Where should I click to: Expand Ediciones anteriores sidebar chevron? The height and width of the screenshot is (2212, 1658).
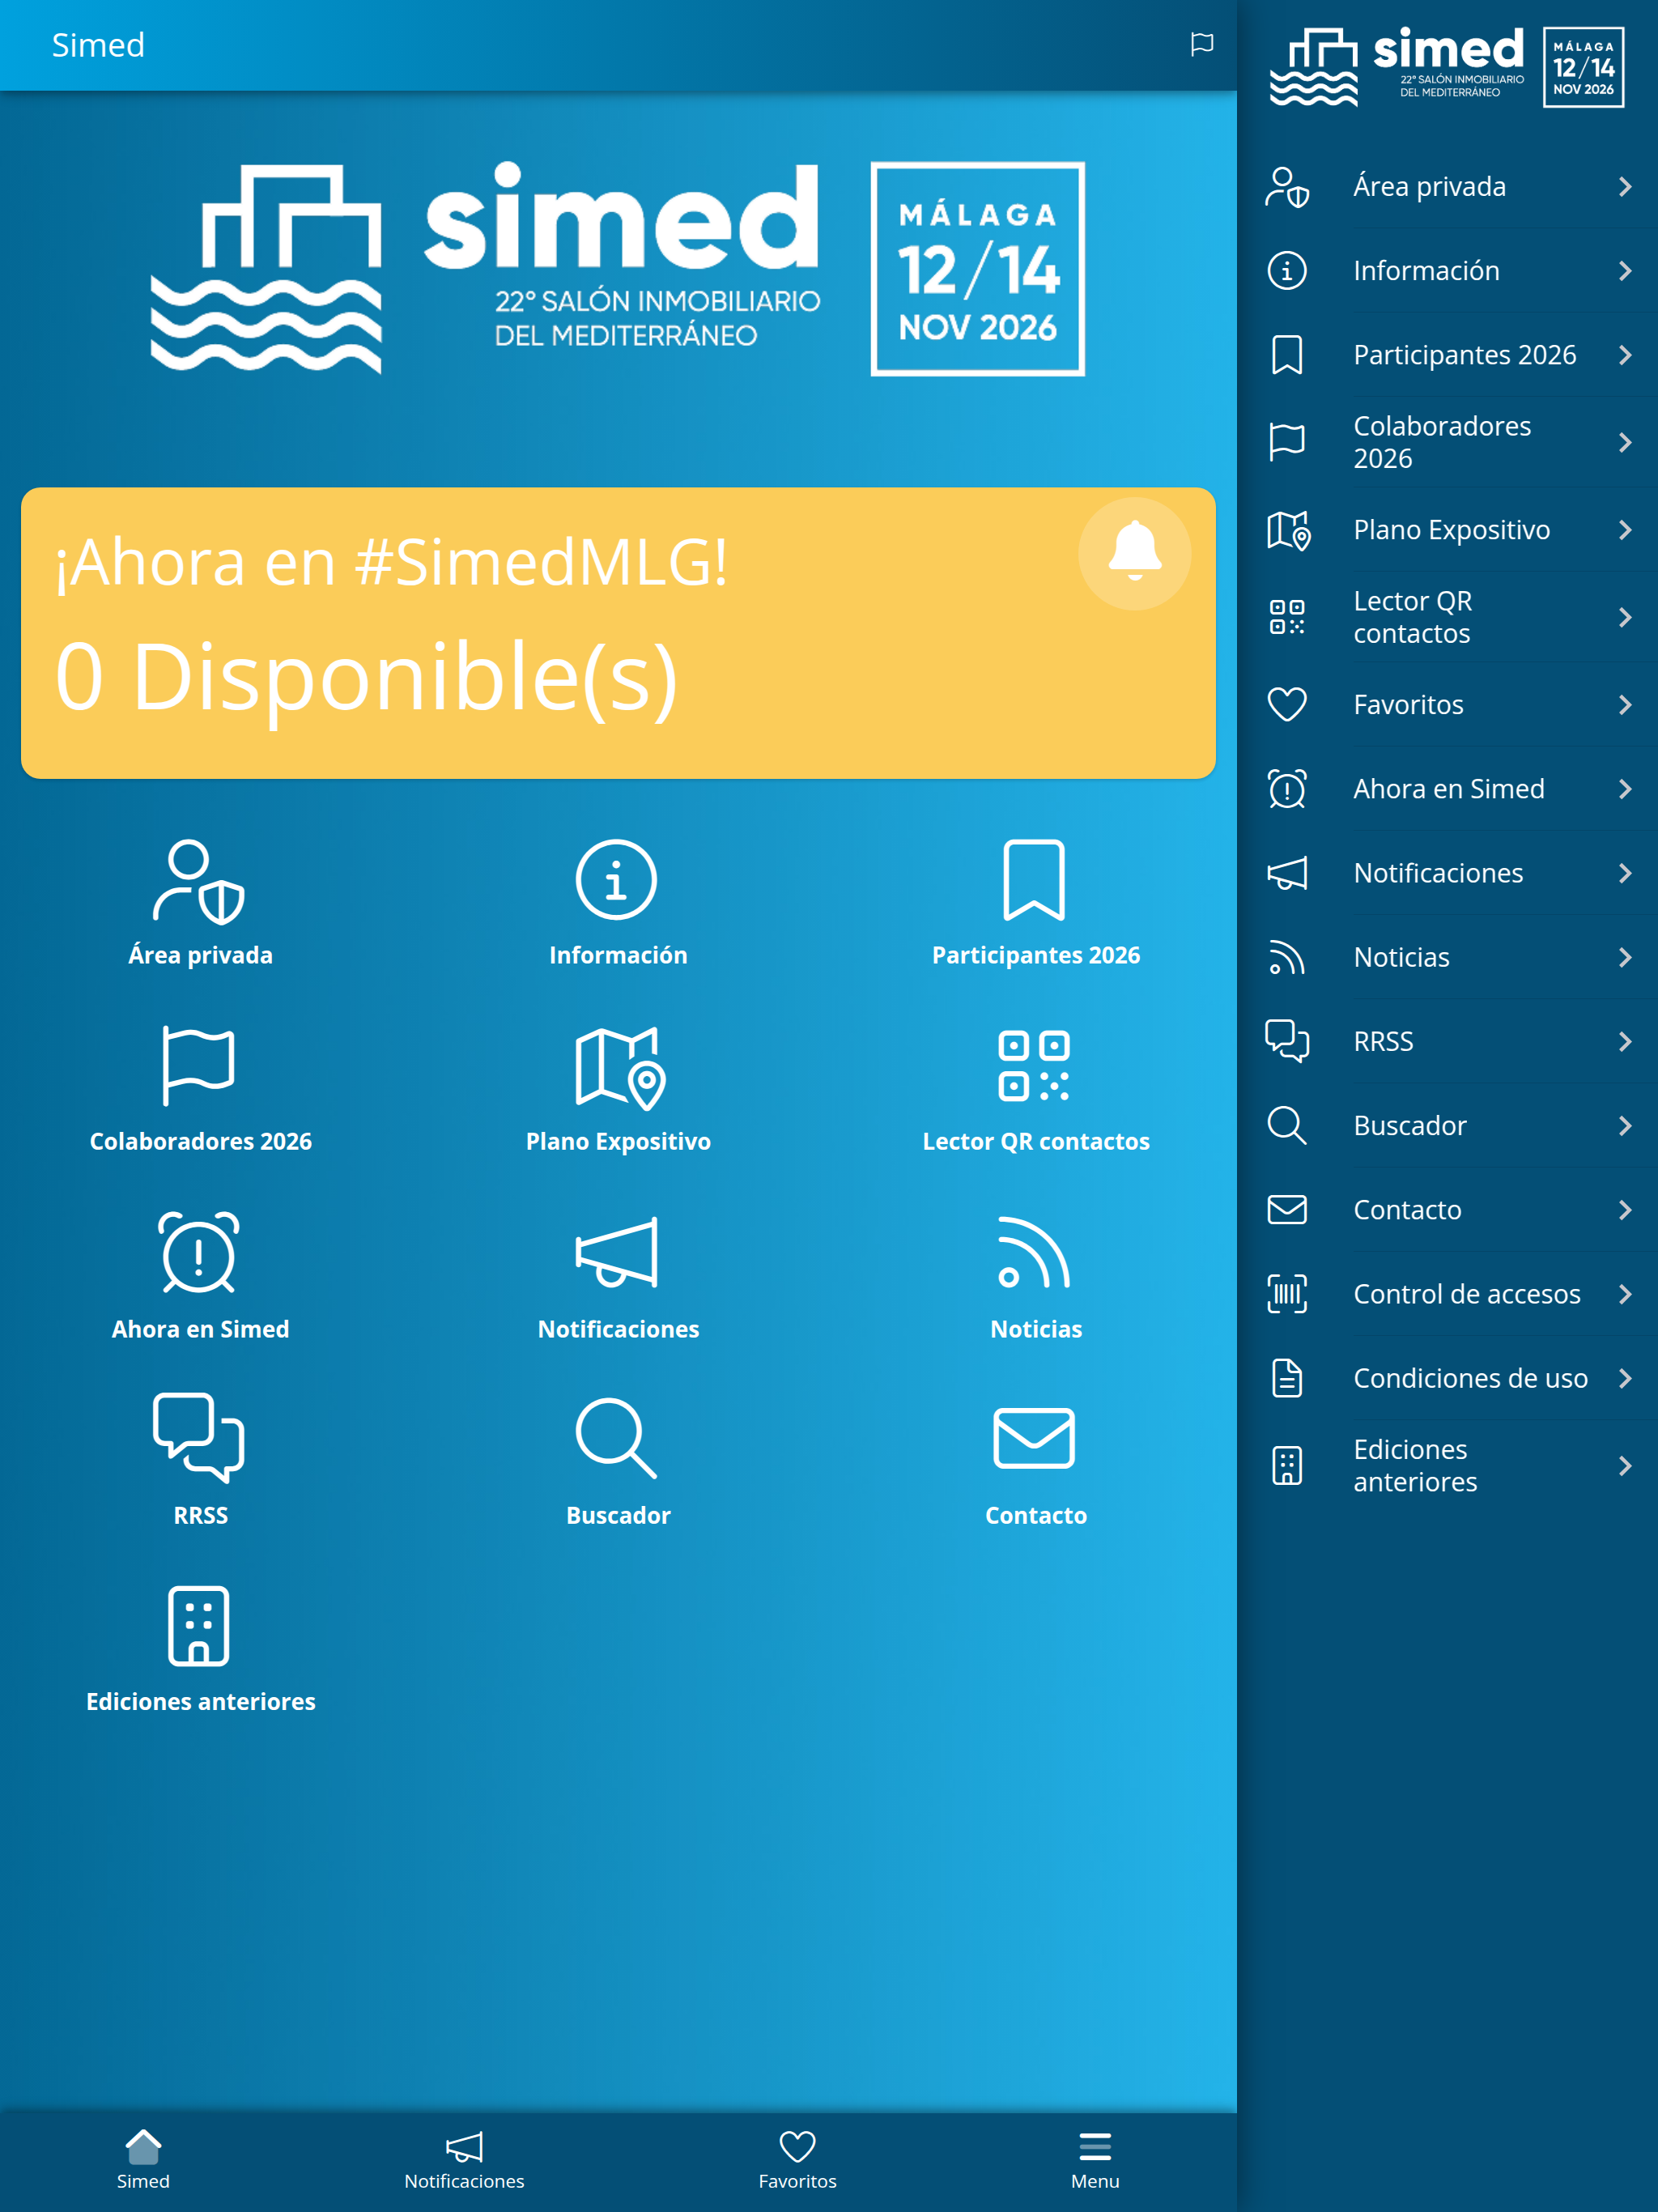click(x=1625, y=1466)
